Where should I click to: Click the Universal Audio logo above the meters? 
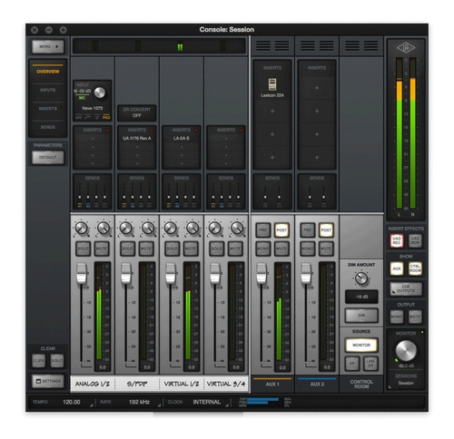click(x=406, y=47)
